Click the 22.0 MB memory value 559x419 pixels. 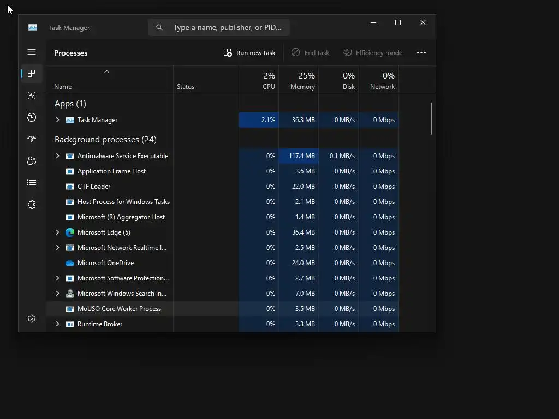coord(304,187)
